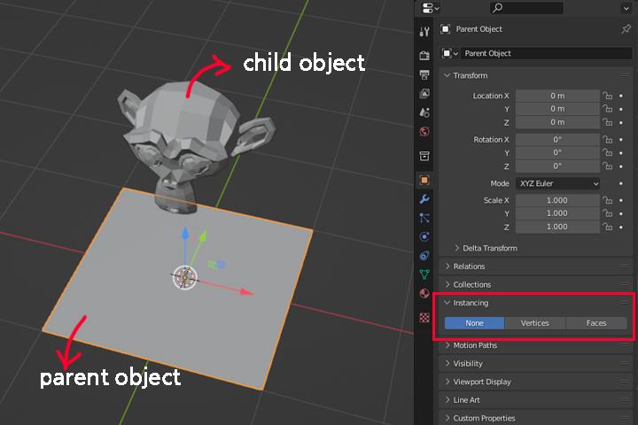Open the Collection properties tab
This screenshot has height=425, width=638.
click(x=424, y=156)
